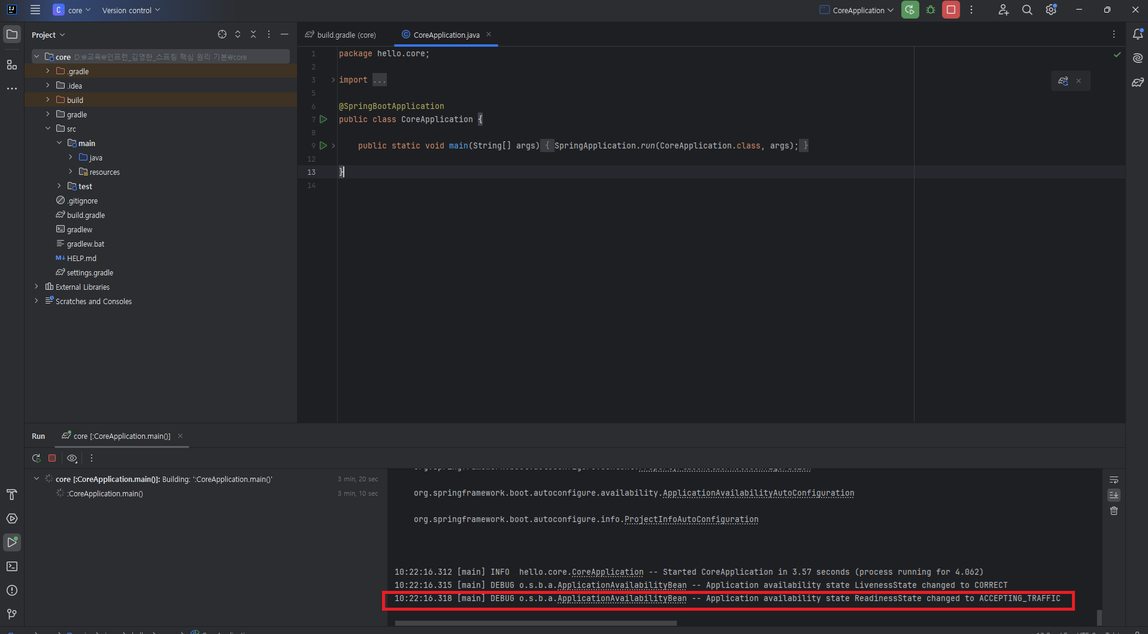Open Services tool window icon
This screenshot has height=634, width=1148.
(12, 518)
